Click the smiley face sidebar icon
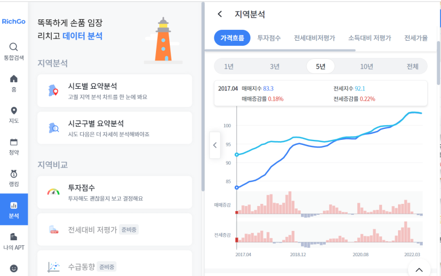 point(13,268)
